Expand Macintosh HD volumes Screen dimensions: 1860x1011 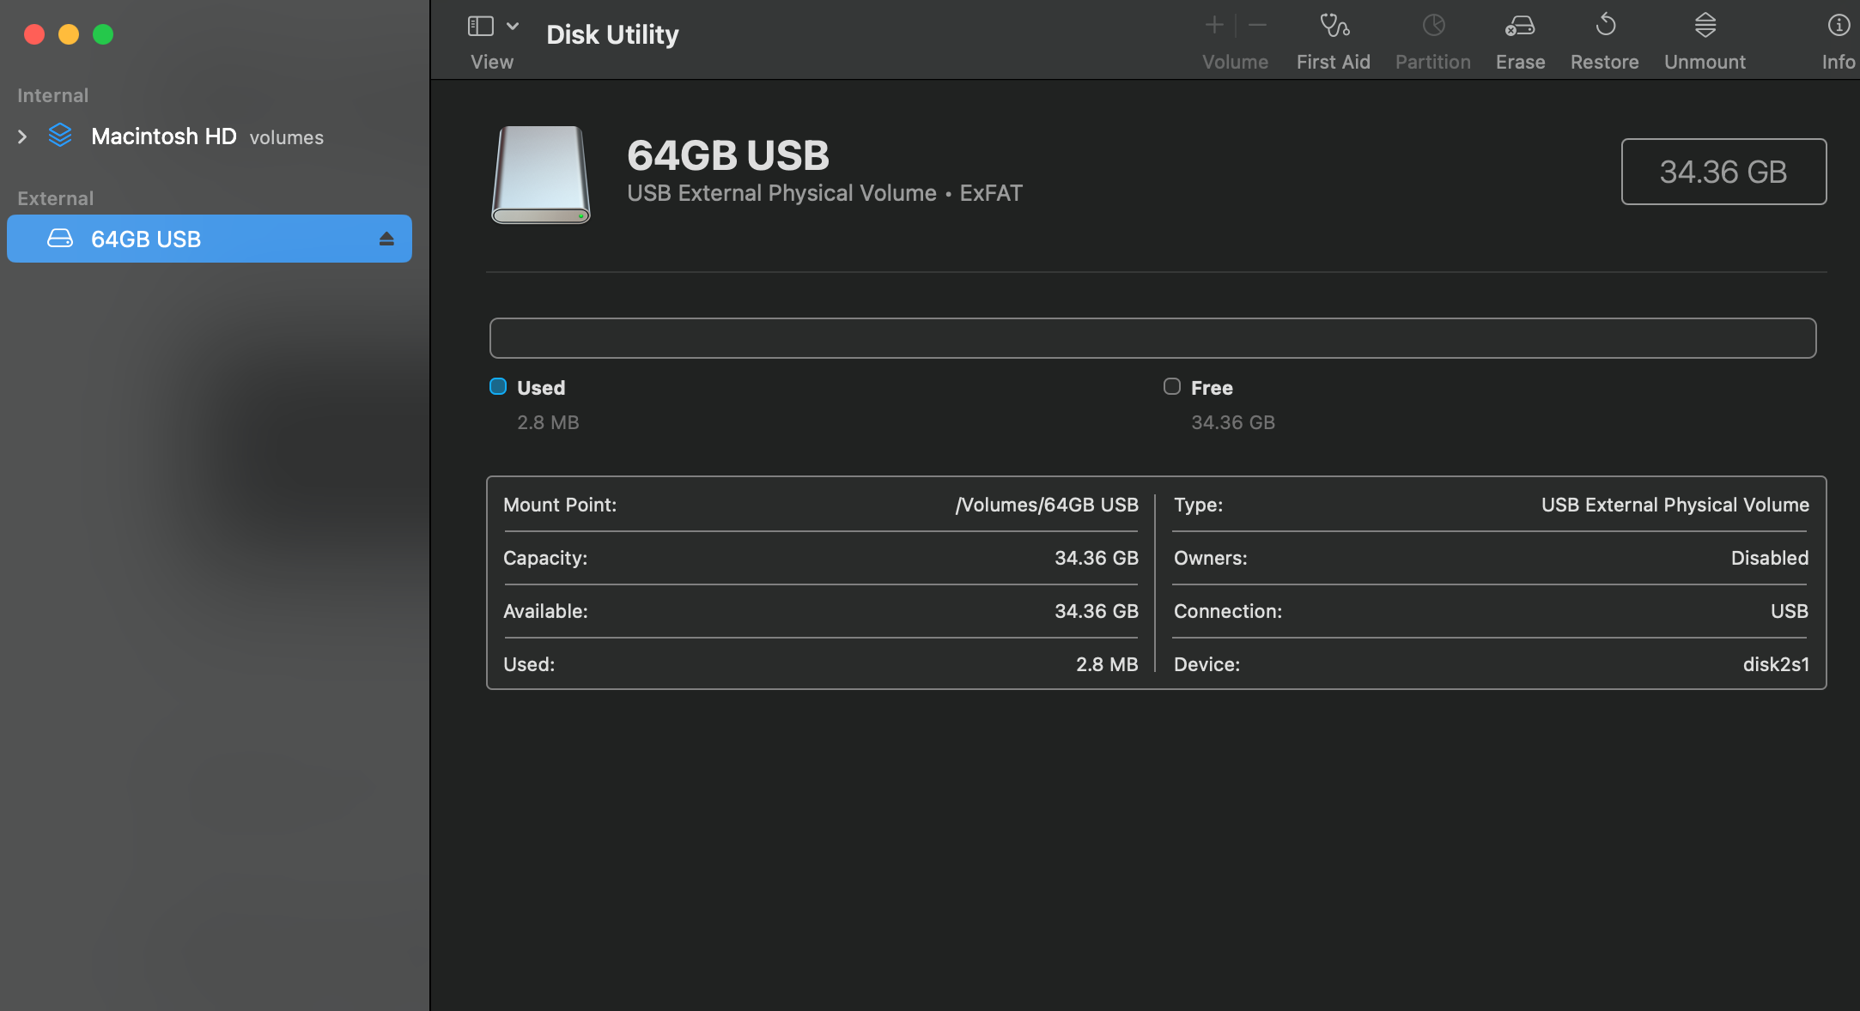21,136
